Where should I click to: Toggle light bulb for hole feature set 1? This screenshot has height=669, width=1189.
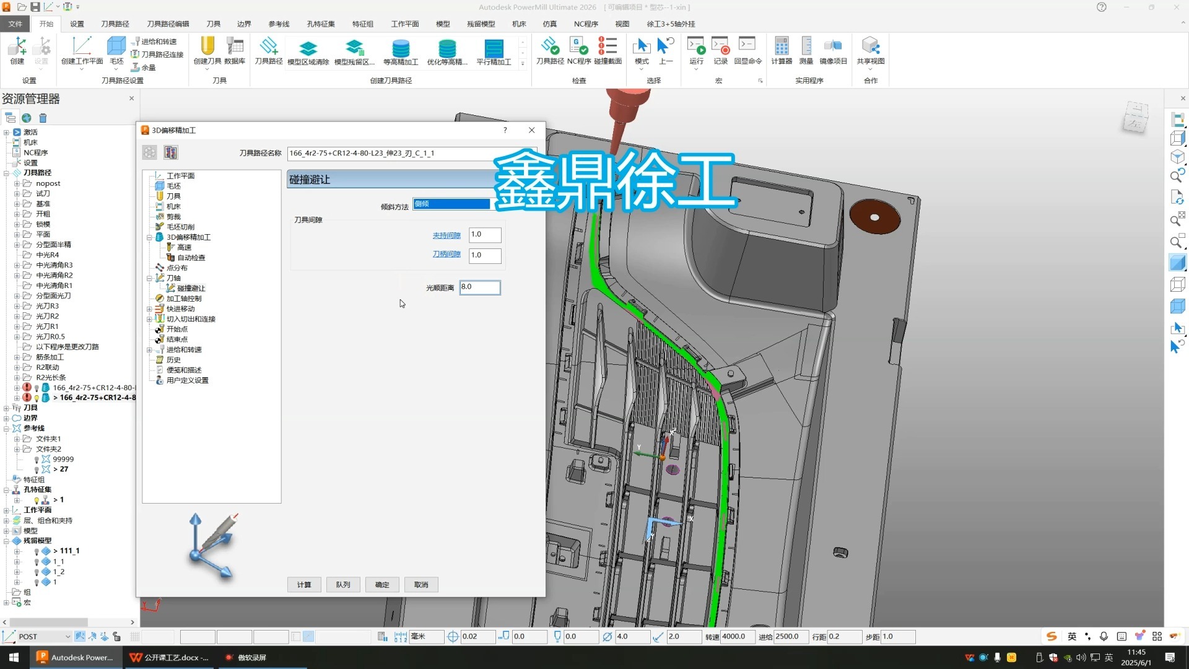[37, 500]
